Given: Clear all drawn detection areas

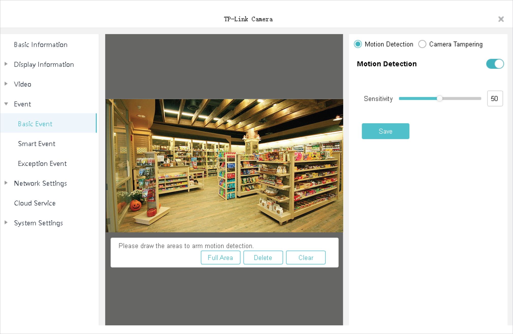Looking at the screenshot, I should [306, 257].
